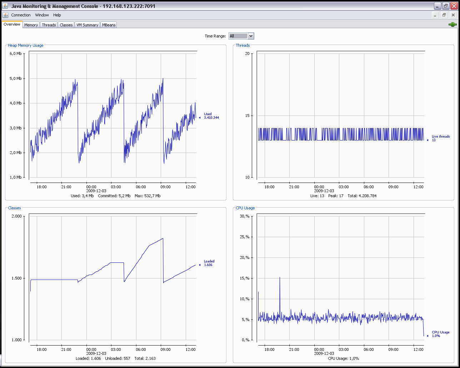Select the Overview tab

coord(12,24)
